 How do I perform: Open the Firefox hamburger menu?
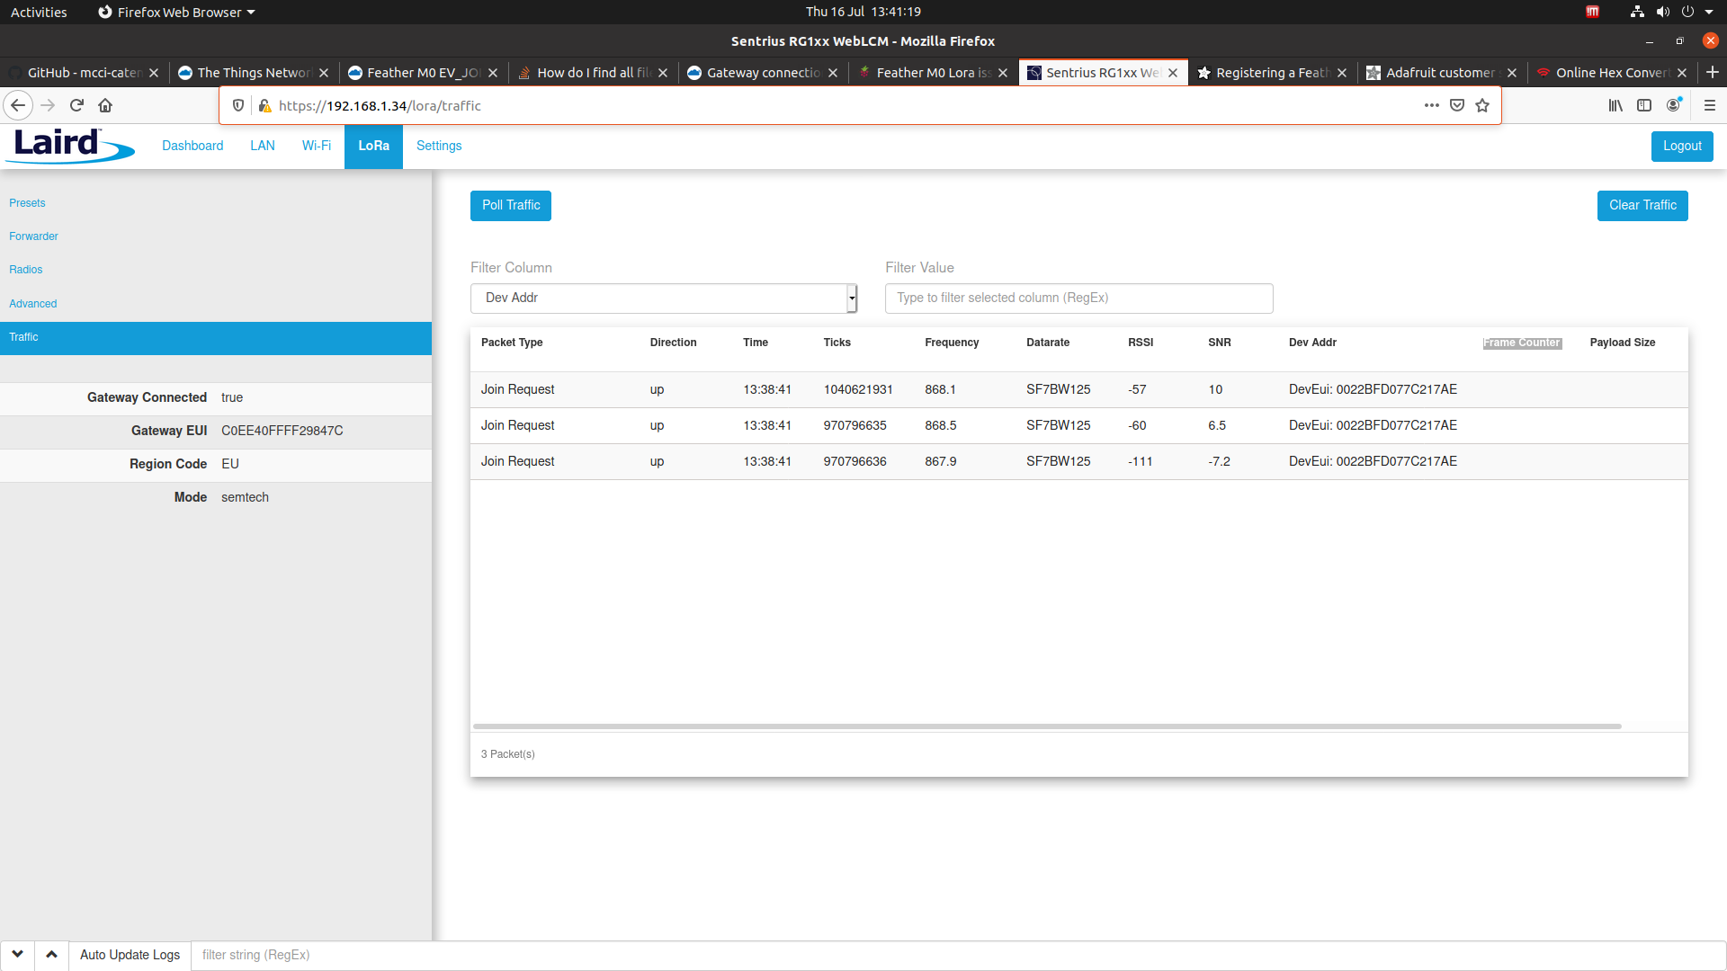tap(1710, 105)
